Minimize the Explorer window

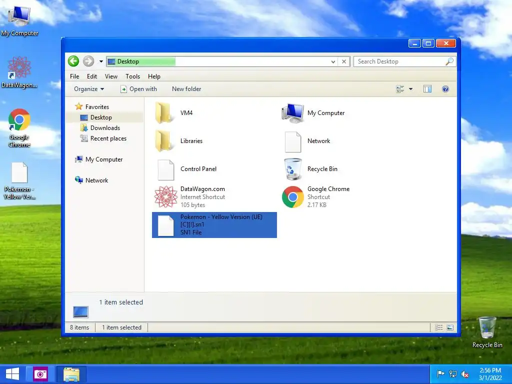pos(414,43)
